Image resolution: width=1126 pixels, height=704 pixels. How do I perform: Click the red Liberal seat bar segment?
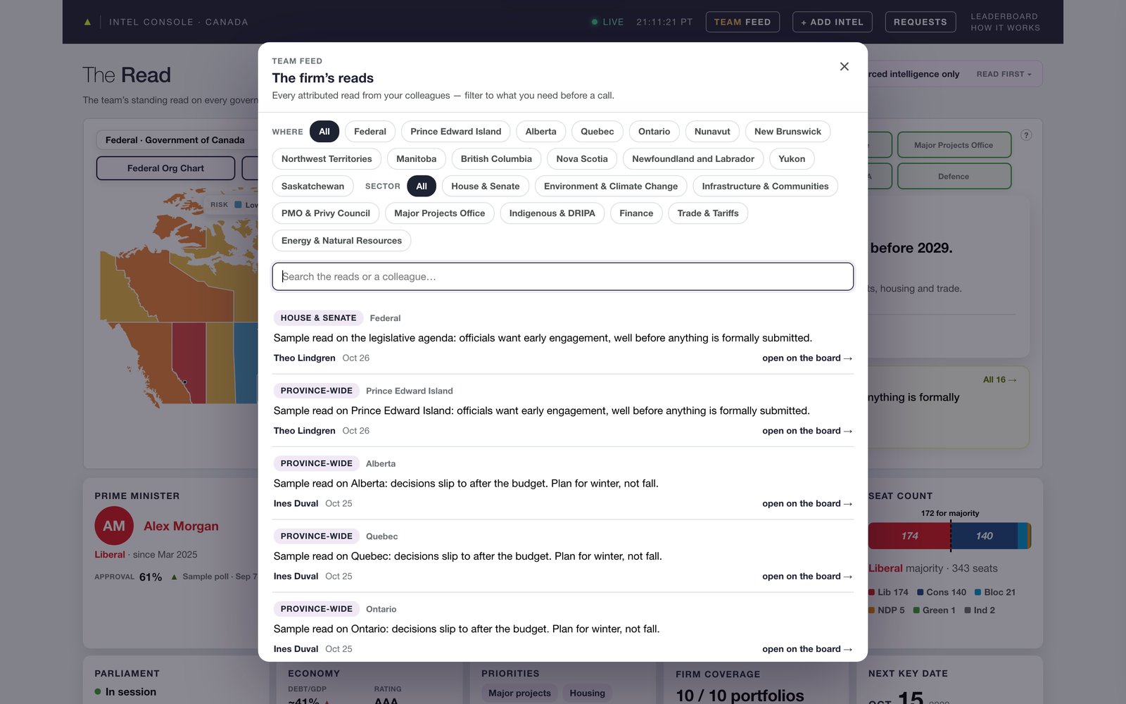coord(909,536)
